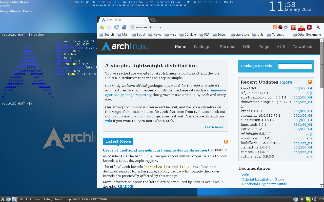Click the RSS feed icon in address bar
Screen dimensions: 324x202
point(275,27)
